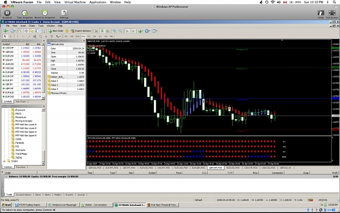Select candlestick chart type icon

click(x=102, y=31)
